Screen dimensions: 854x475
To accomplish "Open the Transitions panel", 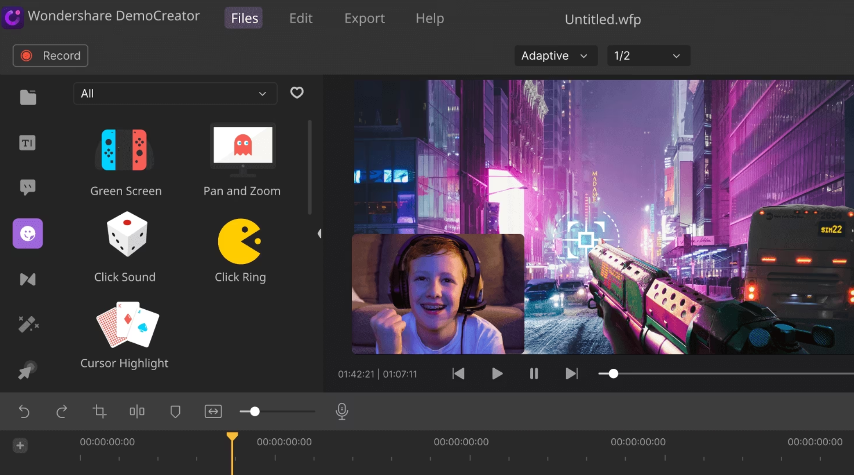I will pos(27,279).
